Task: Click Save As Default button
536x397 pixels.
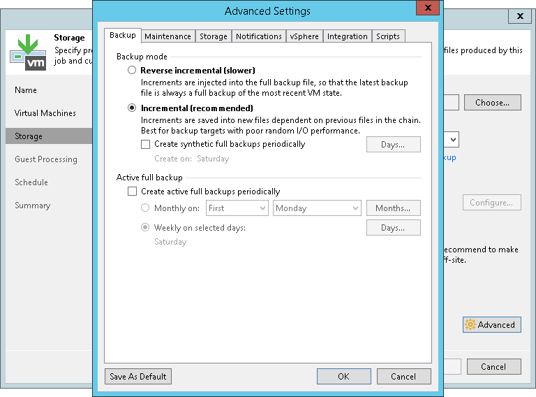Action: pos(138,377)
